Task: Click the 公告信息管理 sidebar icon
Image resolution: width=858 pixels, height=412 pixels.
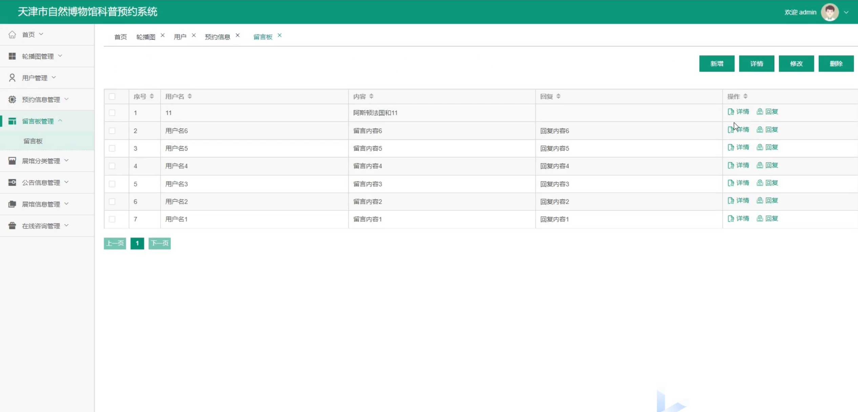Action: (12, 182)
